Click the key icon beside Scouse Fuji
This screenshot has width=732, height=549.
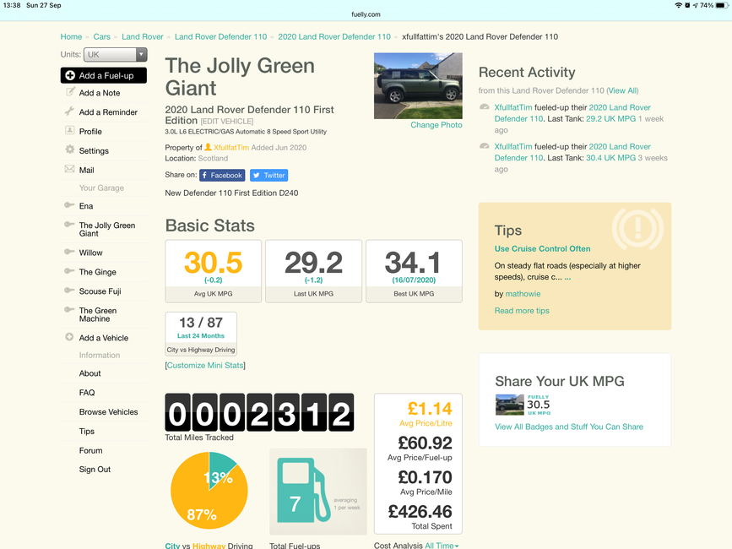pyautogui.click(x=69, y=290)
